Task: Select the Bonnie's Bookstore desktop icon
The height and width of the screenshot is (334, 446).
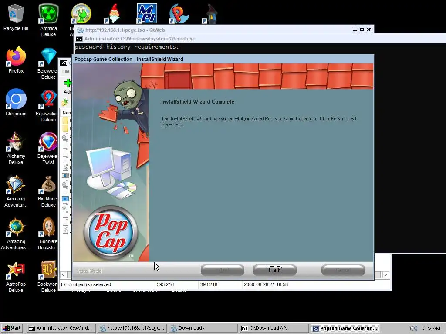Action: (x=48, y=234)
